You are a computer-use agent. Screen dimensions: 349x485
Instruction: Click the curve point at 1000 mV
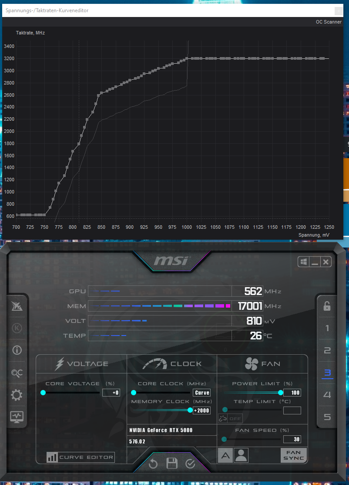[x=187, y=58]
